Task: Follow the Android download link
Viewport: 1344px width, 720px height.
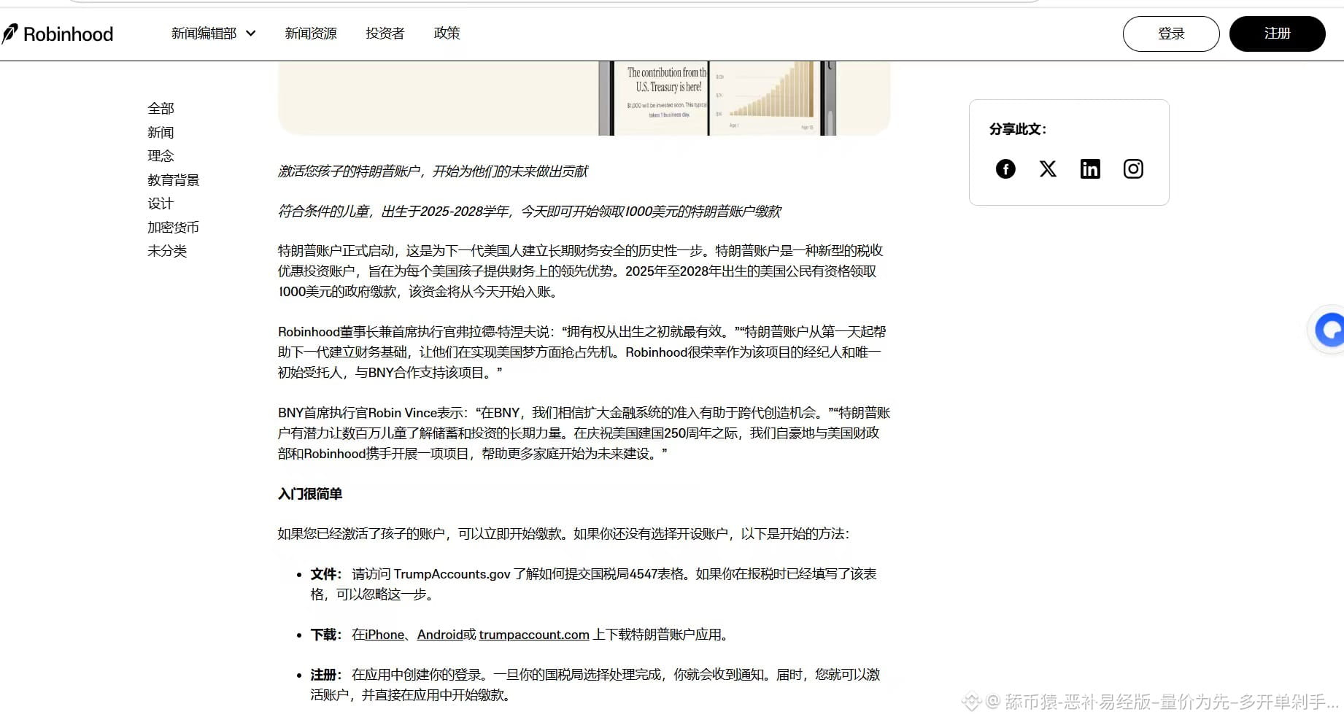Action: (440, 635)
